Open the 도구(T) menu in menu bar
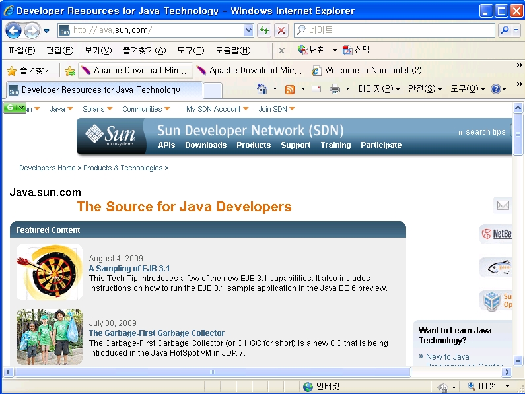The height and width of the screenshot is (394, 525). point(191,50)
